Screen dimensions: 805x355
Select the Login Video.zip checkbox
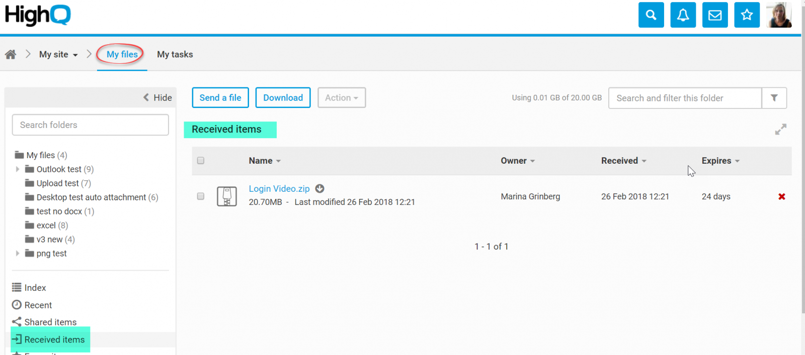click(201, 196)
